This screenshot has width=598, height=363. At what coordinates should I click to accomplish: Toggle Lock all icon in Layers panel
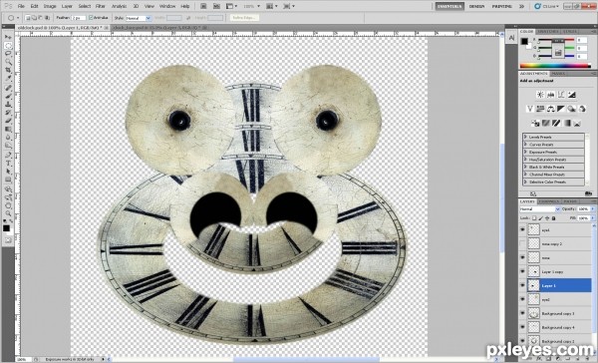(554, 218)
